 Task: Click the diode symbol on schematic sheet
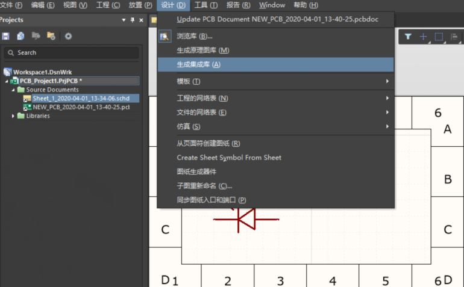point(246,220)
